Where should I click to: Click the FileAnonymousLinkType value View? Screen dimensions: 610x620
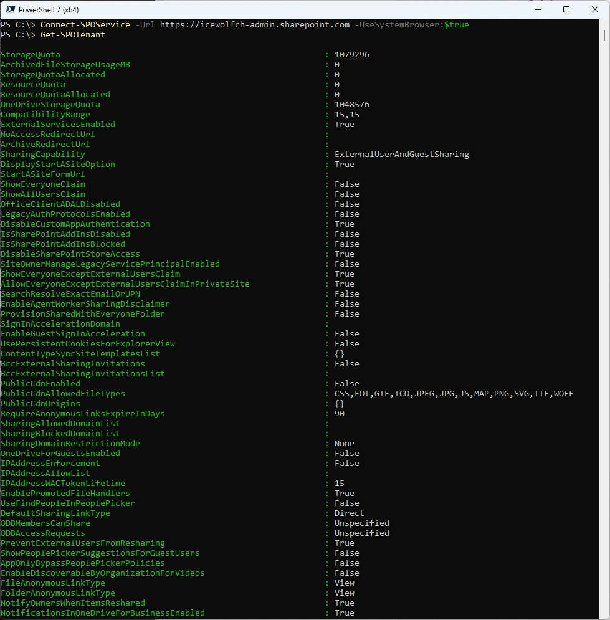click(x=345, y=583)
